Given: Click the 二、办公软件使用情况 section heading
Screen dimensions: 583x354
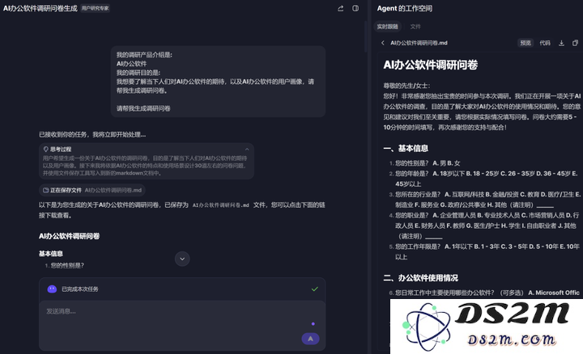Looking at the screenshot, I should point(420,278).
